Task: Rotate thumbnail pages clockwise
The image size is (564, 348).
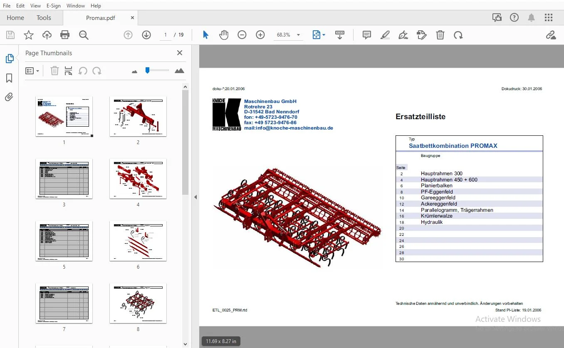Action: [x=97, y=71]
